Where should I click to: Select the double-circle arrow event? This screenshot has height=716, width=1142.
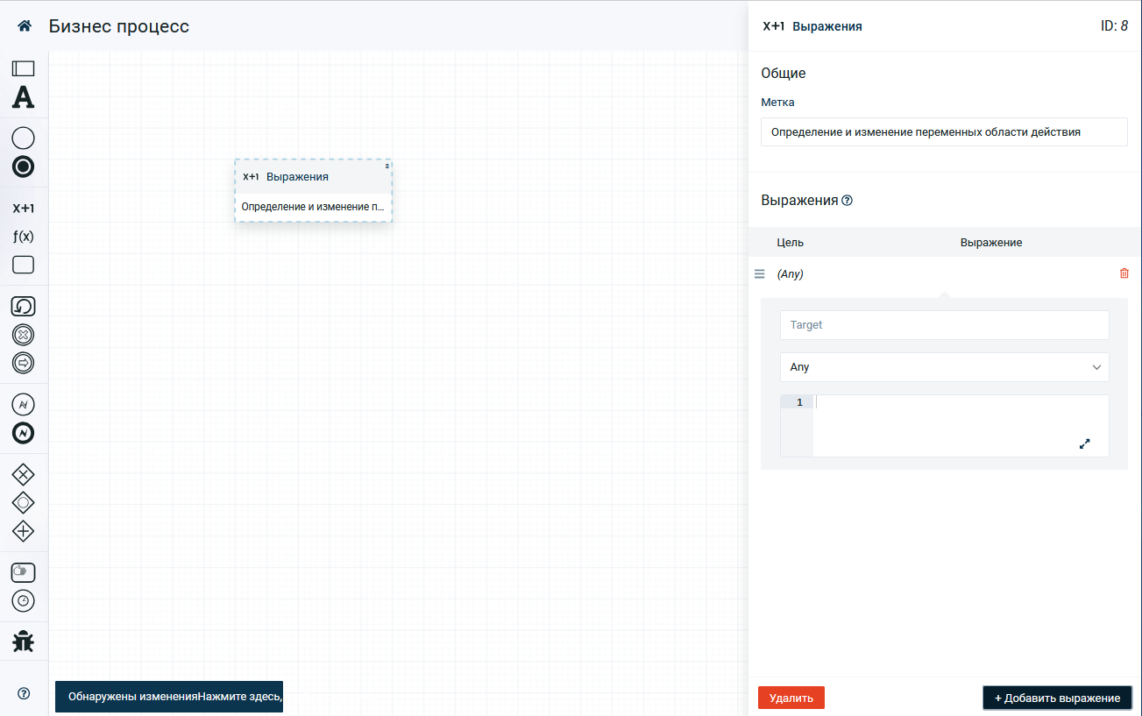[x=24, y=362]
